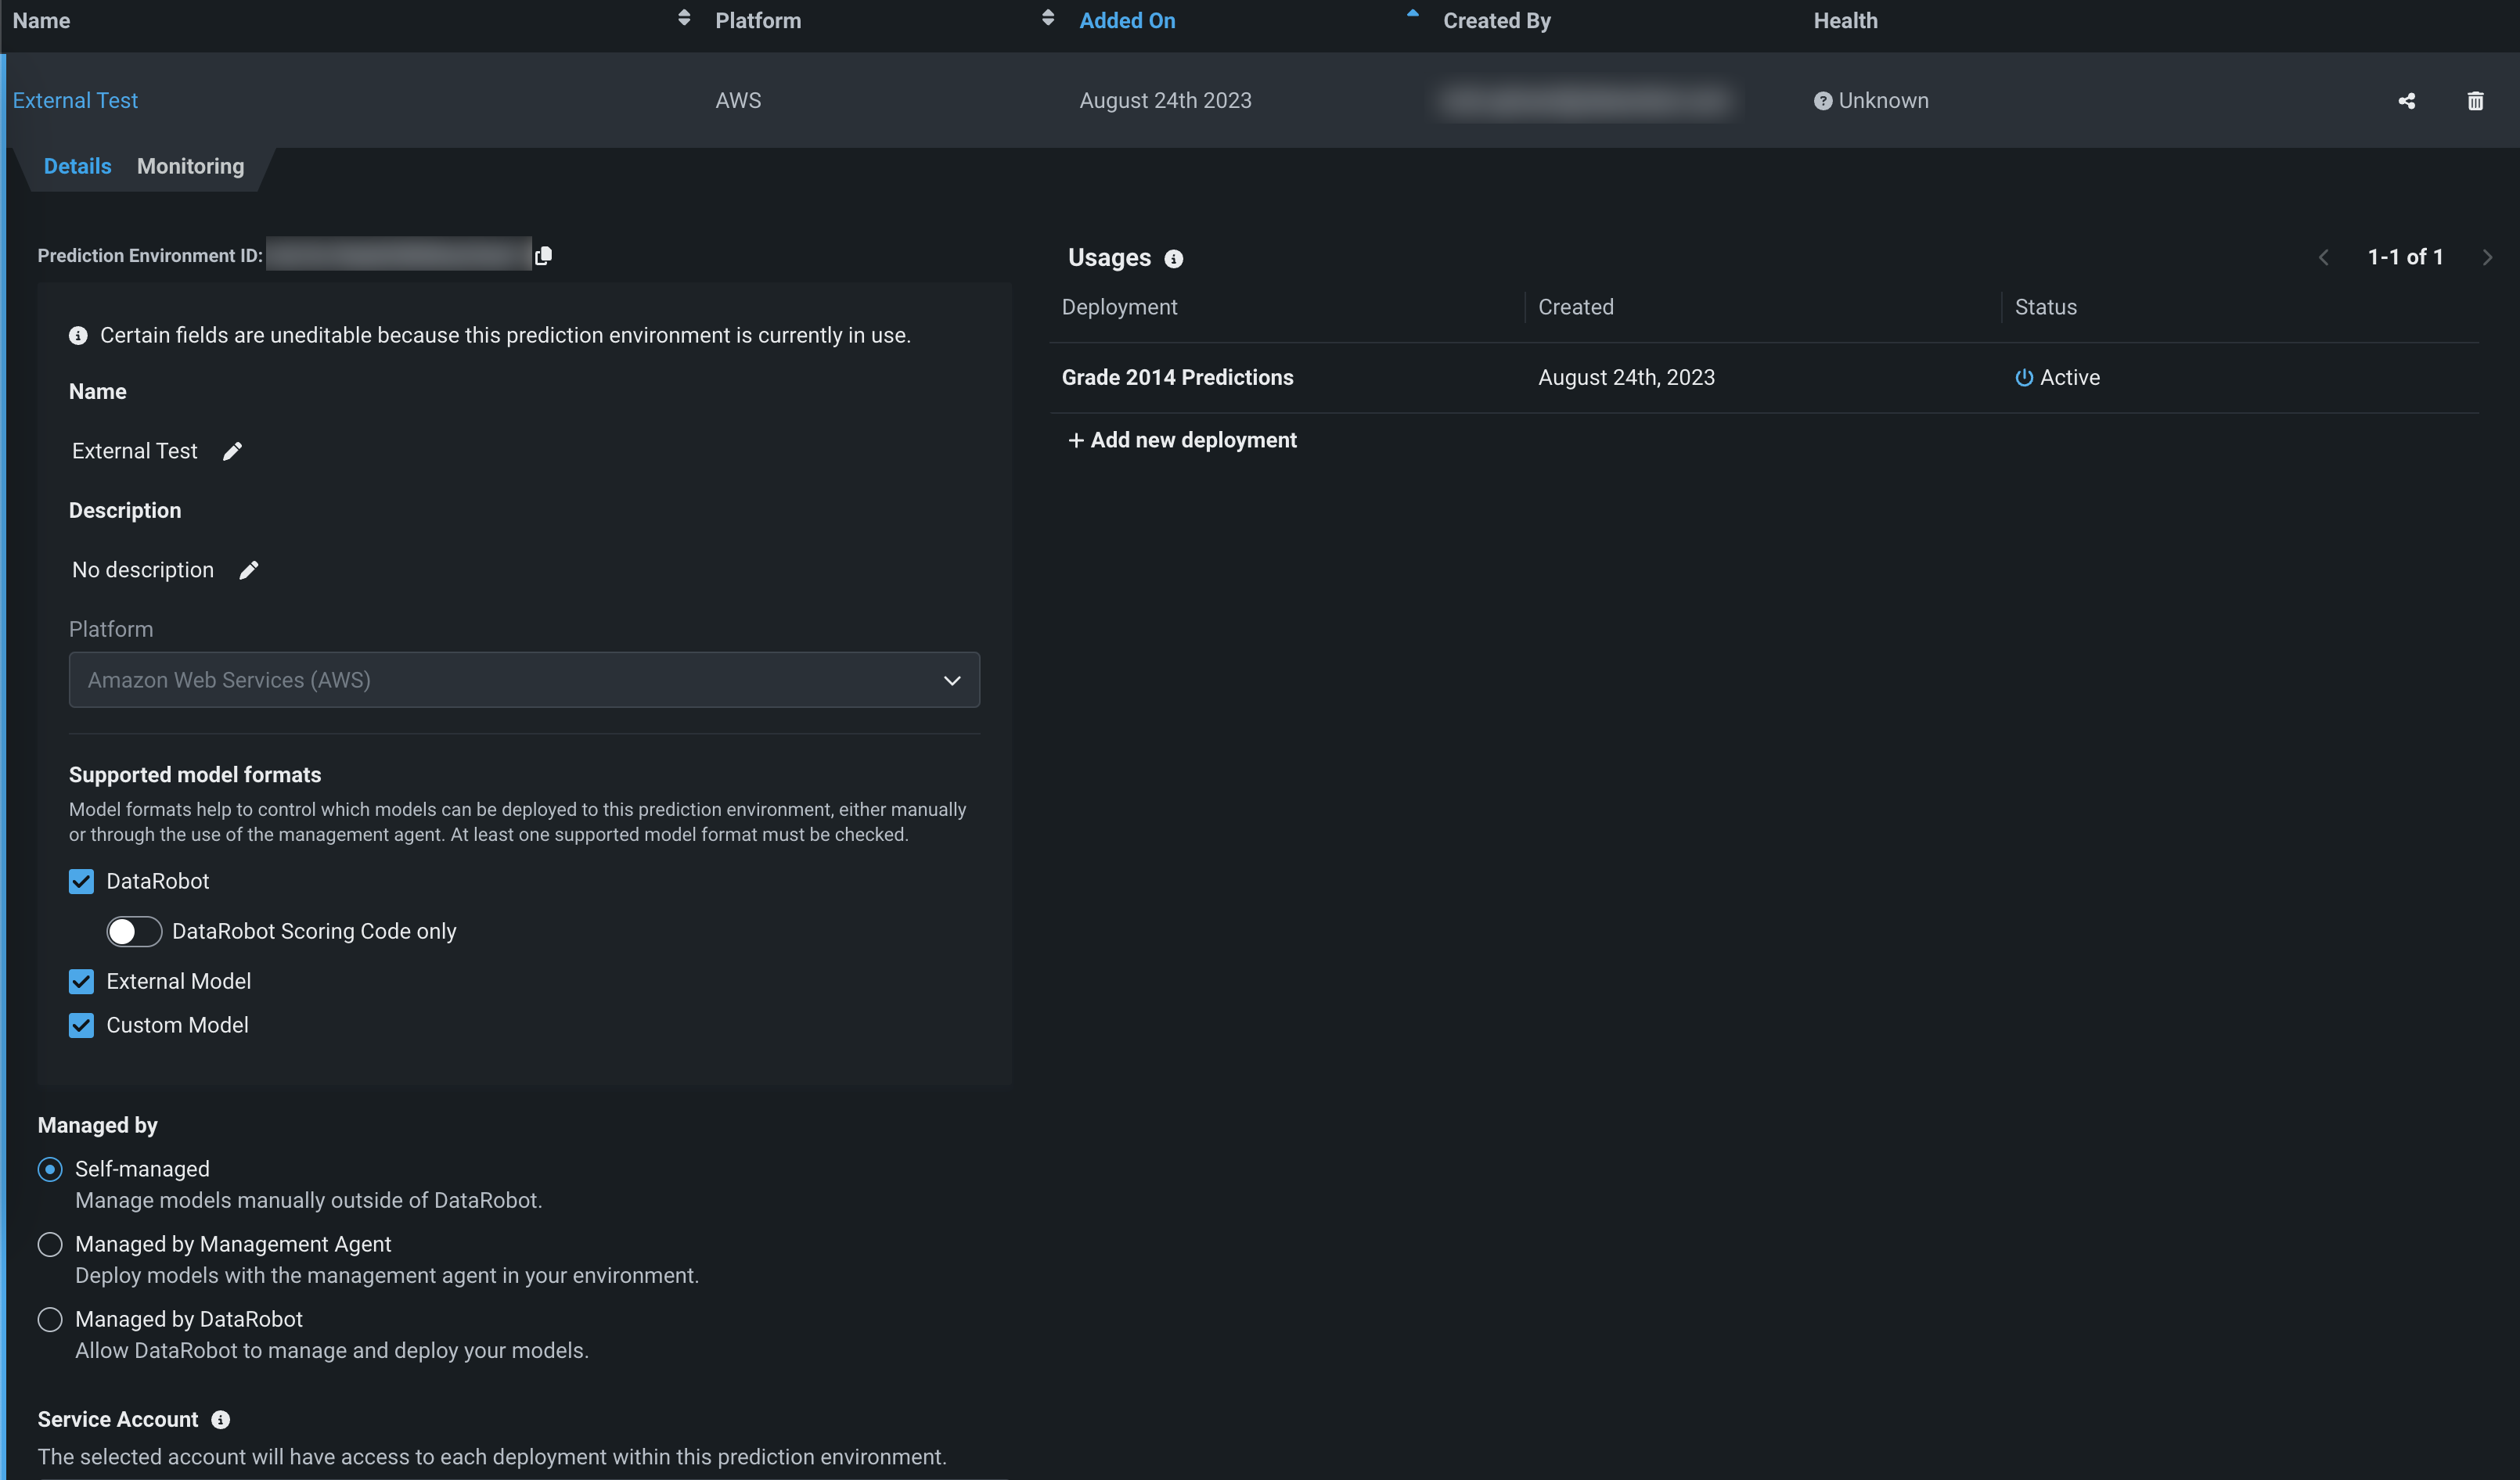Go to next page of Usages
This screenshot has width=2520, height=1480.
[x=2487, y=258]
